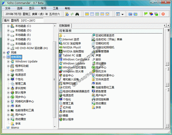172x135 pixels.
Task: Click the folder with red minus icon
Action: [x=130, y=14]
